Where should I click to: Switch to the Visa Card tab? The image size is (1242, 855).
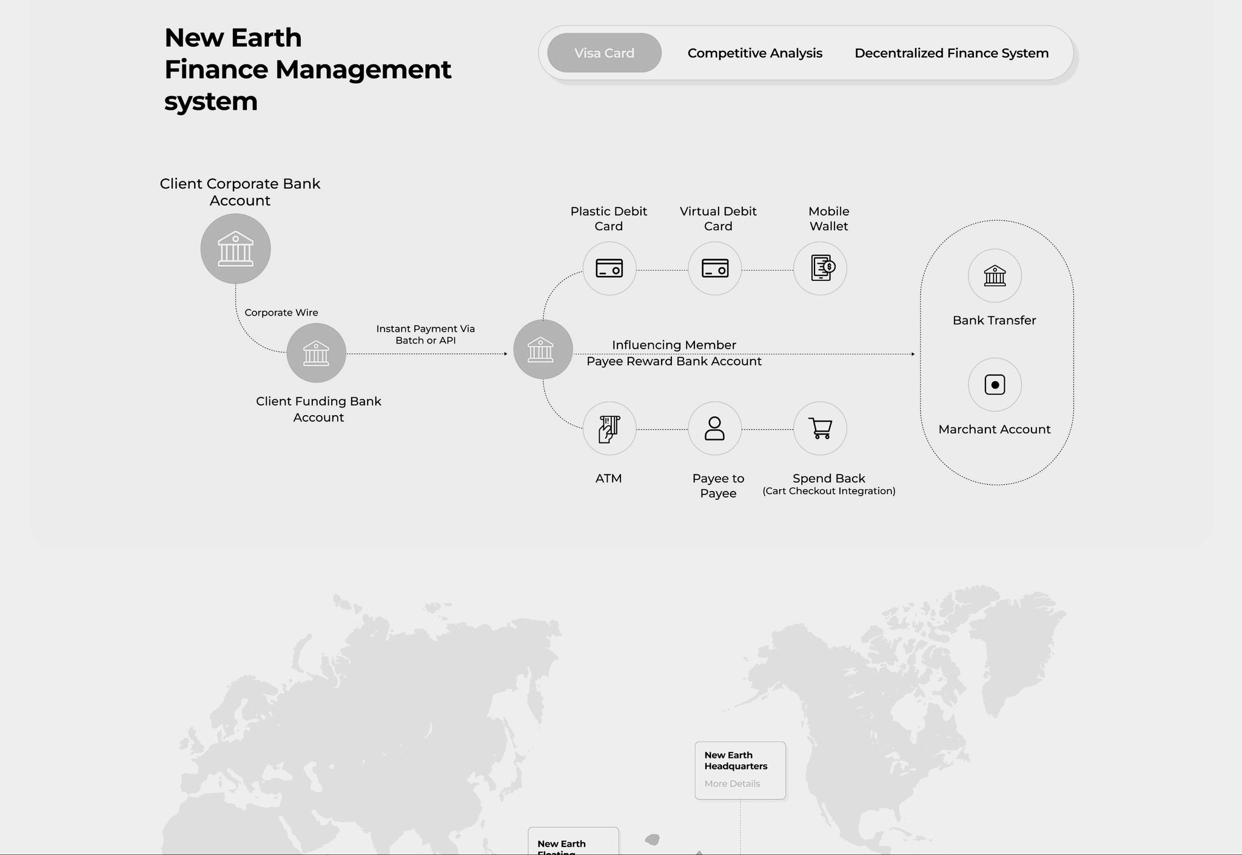(604, 53)
